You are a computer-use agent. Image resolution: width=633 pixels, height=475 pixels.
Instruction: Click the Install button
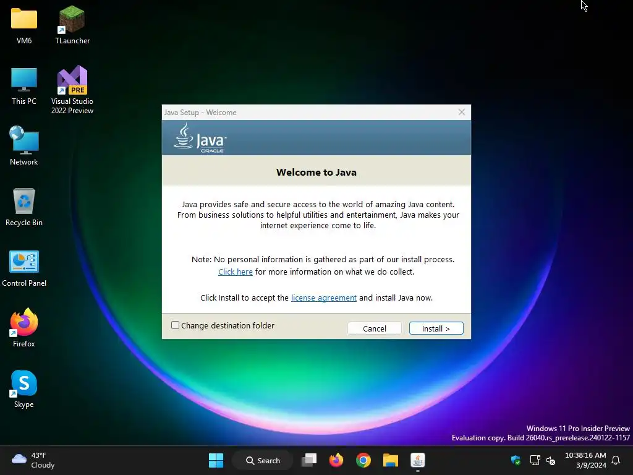[436, 328]
